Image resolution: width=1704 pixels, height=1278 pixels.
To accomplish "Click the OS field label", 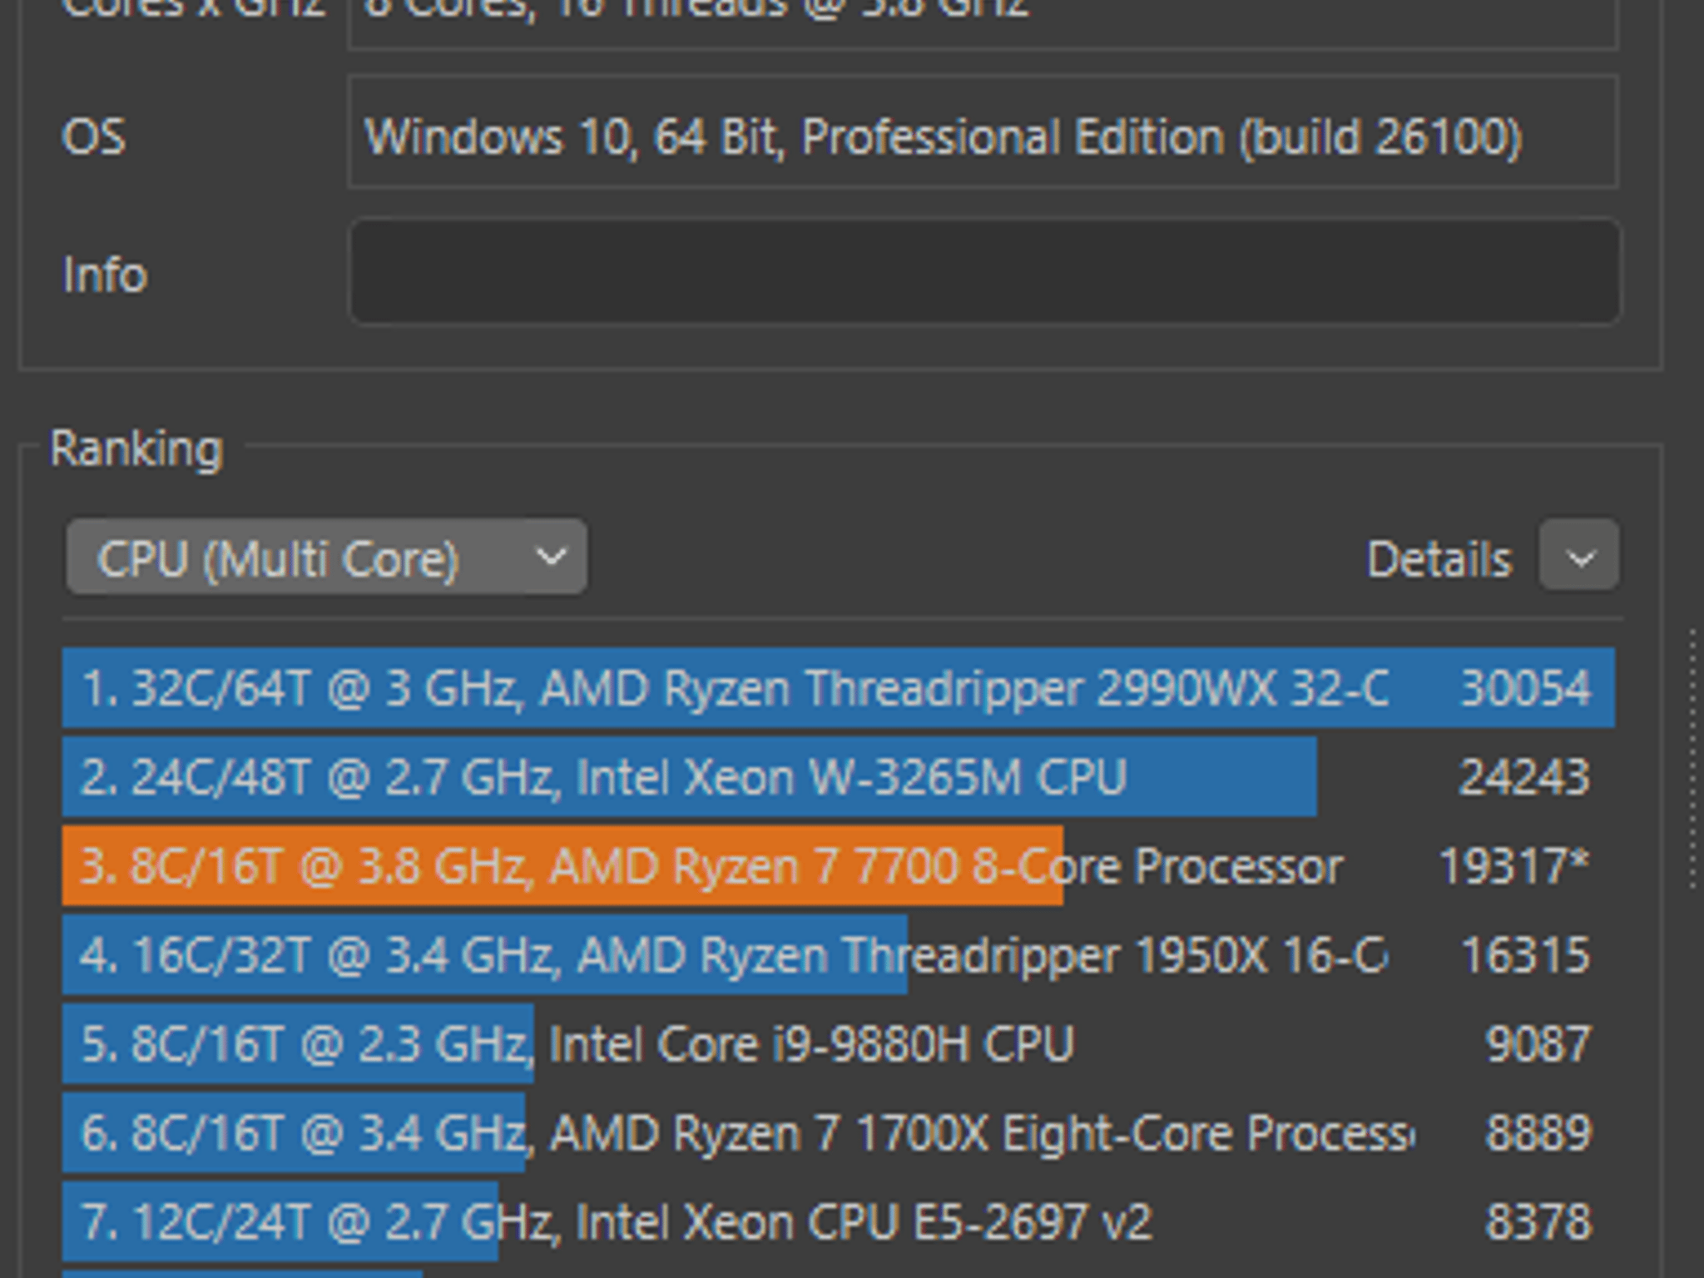I will pos(94,136).
